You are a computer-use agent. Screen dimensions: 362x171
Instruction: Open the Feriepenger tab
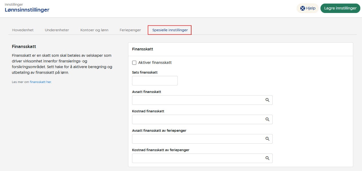pyautogui.click(x=130, y=30)
